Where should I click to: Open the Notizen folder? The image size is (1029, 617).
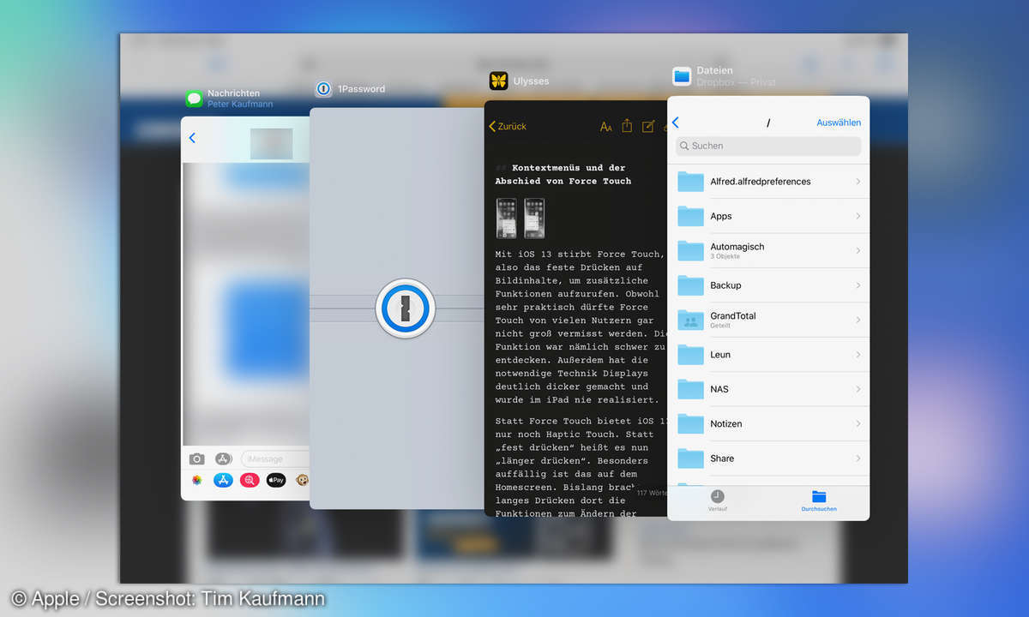(x=768, y=424)
